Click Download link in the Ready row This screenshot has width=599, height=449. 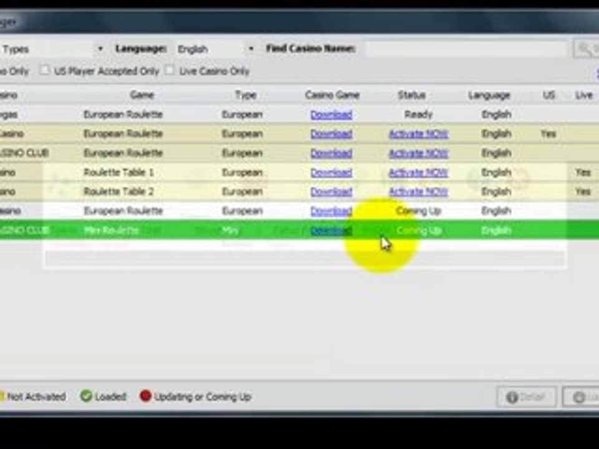[x=331, y=115]
